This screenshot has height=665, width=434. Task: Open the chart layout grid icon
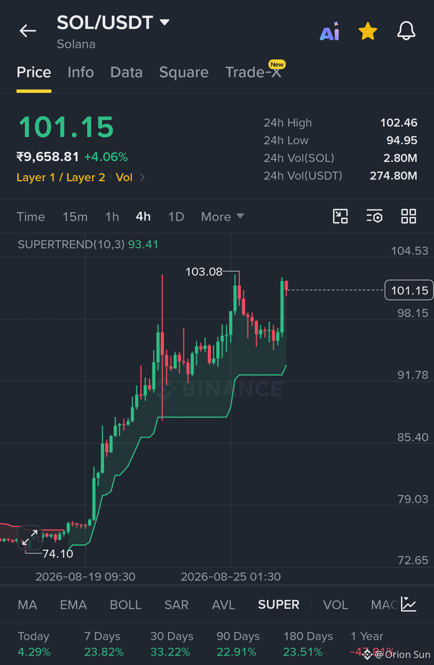pos(409,216)
